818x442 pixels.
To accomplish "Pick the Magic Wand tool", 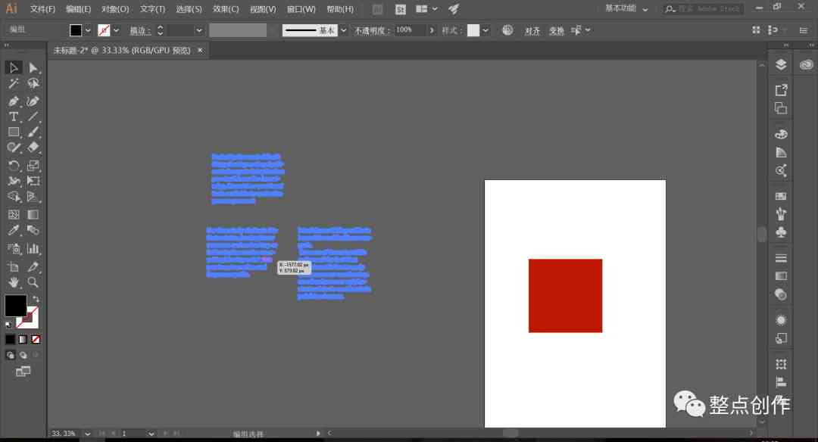I will pos(14,83).
